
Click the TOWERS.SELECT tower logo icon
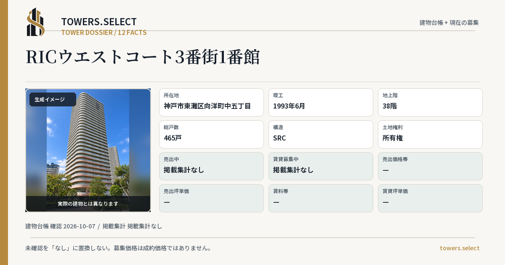pos(36,22)
